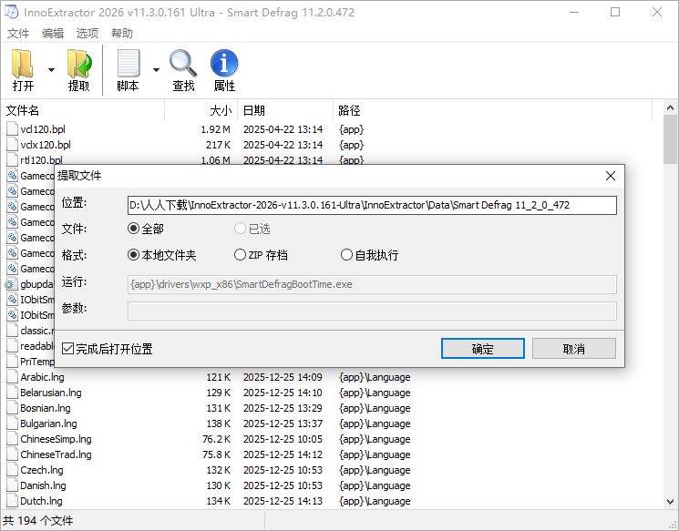
Task: Click the InnoExtractor app icon in title bar
Action: [12, 12]
